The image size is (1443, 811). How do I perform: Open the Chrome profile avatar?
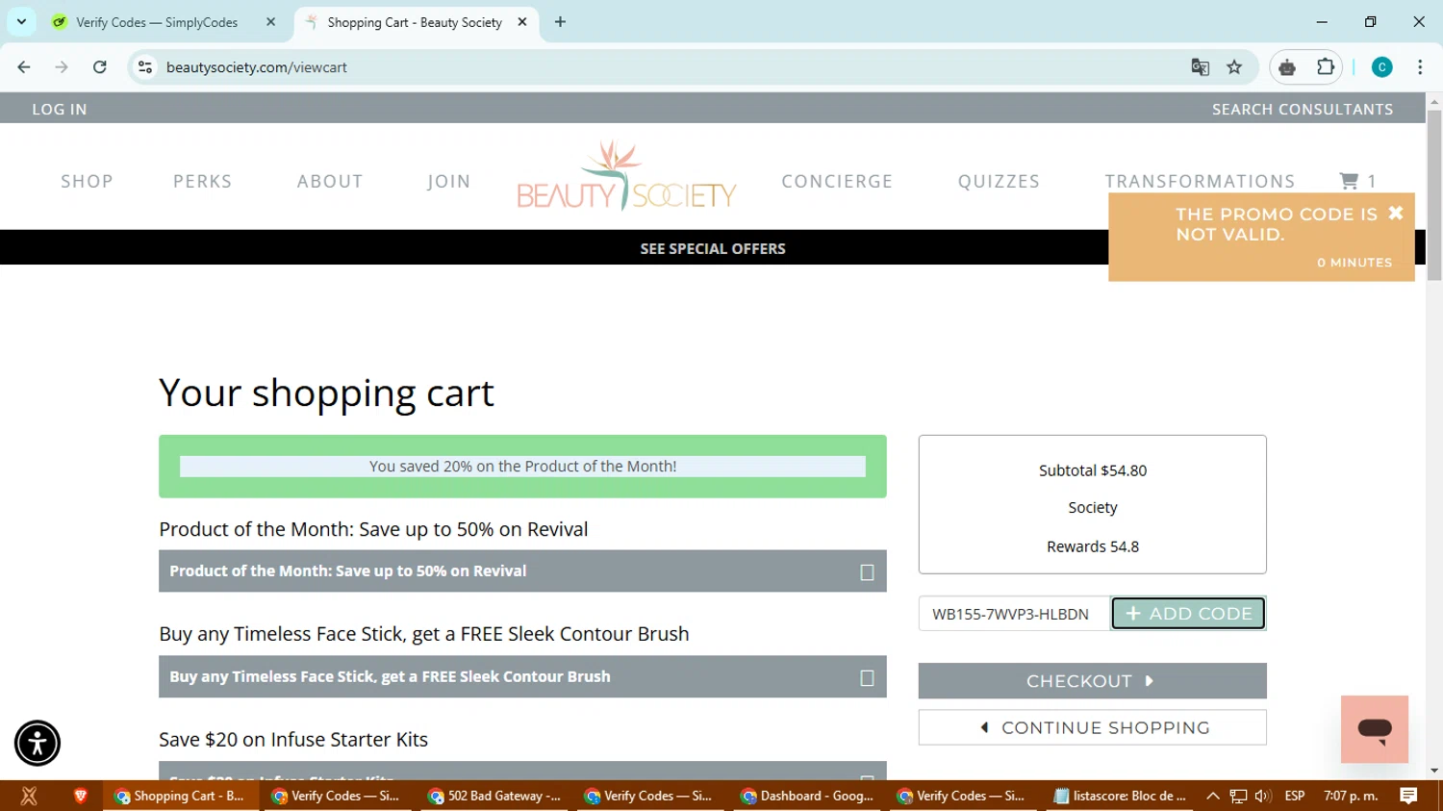[x=1381, y=67]
